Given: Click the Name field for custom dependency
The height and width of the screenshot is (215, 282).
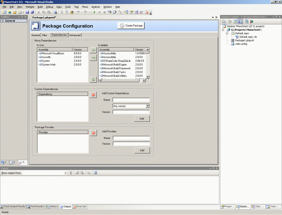Looking at the screenshot, I should pos(131,100).
